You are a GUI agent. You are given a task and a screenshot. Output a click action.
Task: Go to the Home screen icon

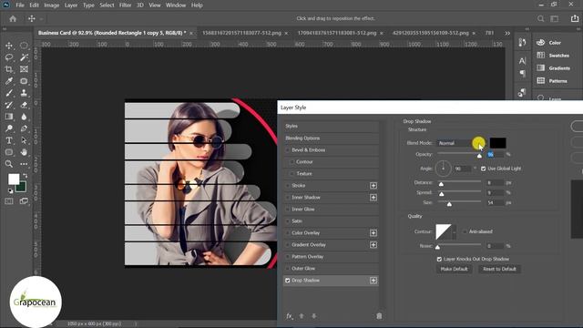tap(13, 18)
